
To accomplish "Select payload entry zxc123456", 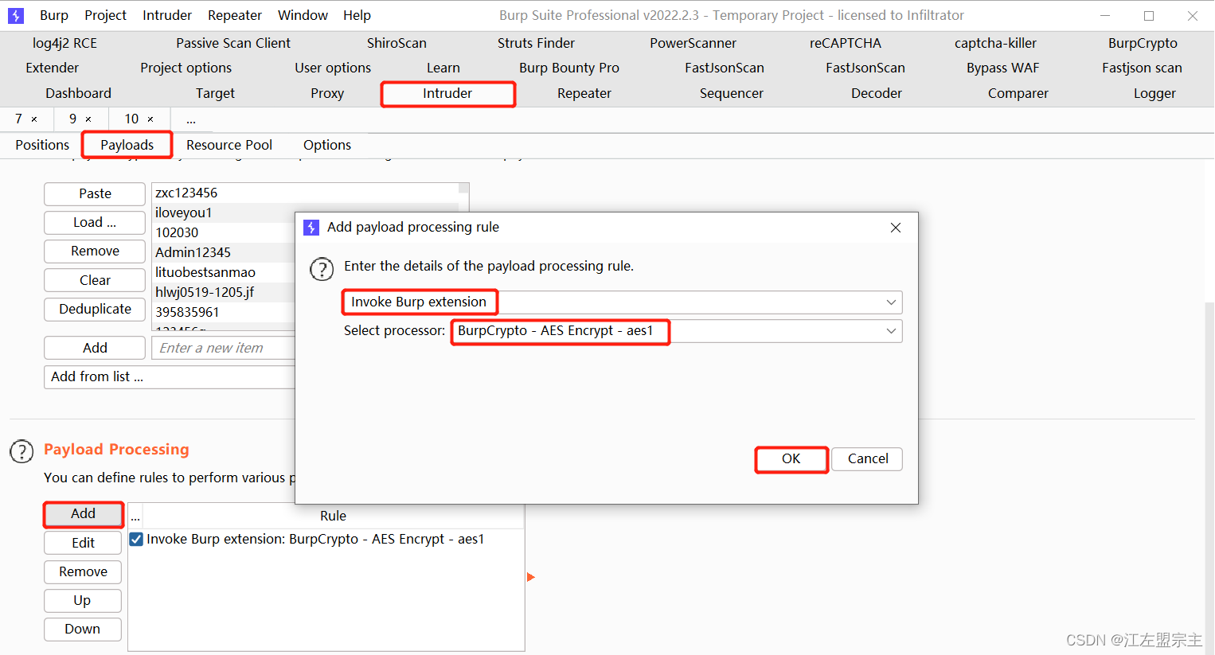I will click(x=186, y=193).
